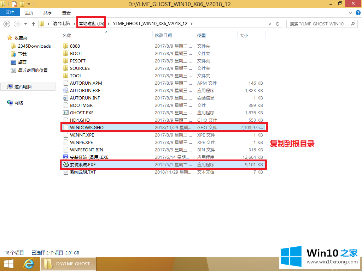The height and width of the screenshot is (271, 362).
Task: Select 这台电脑 in navigation pane
Action: point(28,87)
